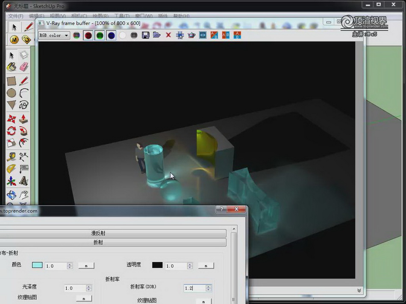Select the Arc tool

coord(24,93)
